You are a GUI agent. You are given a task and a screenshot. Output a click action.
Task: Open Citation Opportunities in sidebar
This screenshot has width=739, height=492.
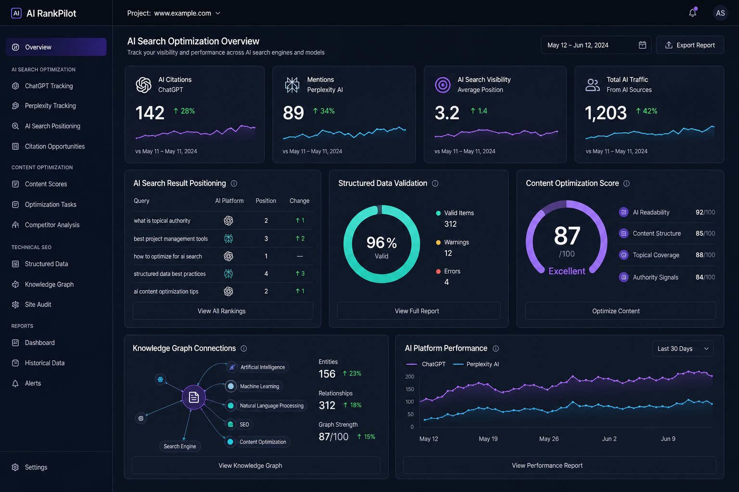(54, 147)
